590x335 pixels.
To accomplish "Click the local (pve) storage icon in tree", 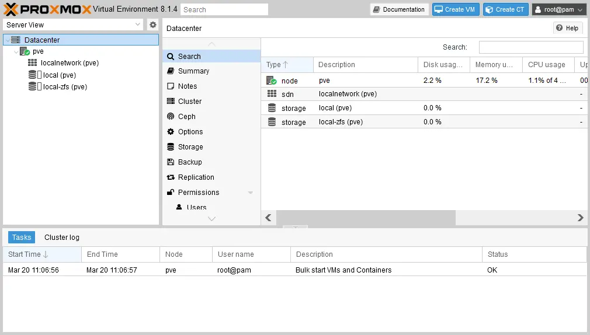I will (33, 75).
